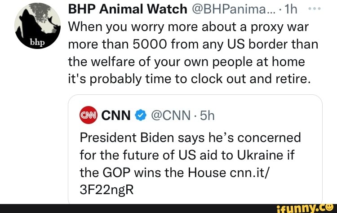The height and width of the screenshot is (213, 337).
Task: Click the 'clock out and retire' line
Action: pyautogui.click(x=189, y=79)
